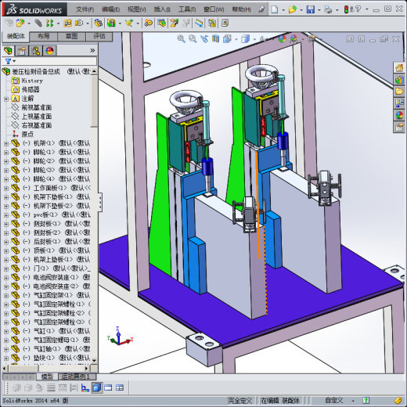Open the 运动算例1 tab at the bottom
Screen dimensions: 407x407
point(76,376)
